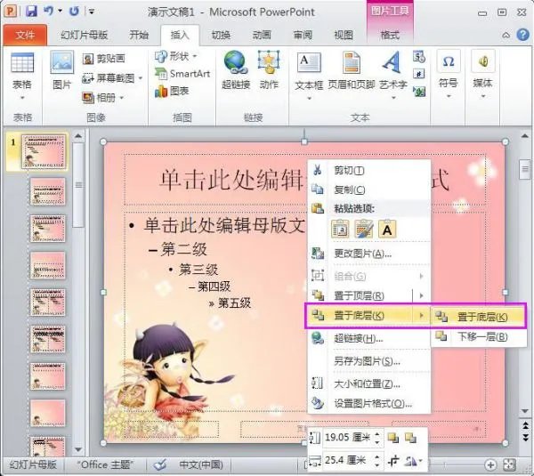534x476 pixels.
Task: Switch to the 切换 transitions tab
Action: pos(221,35)
